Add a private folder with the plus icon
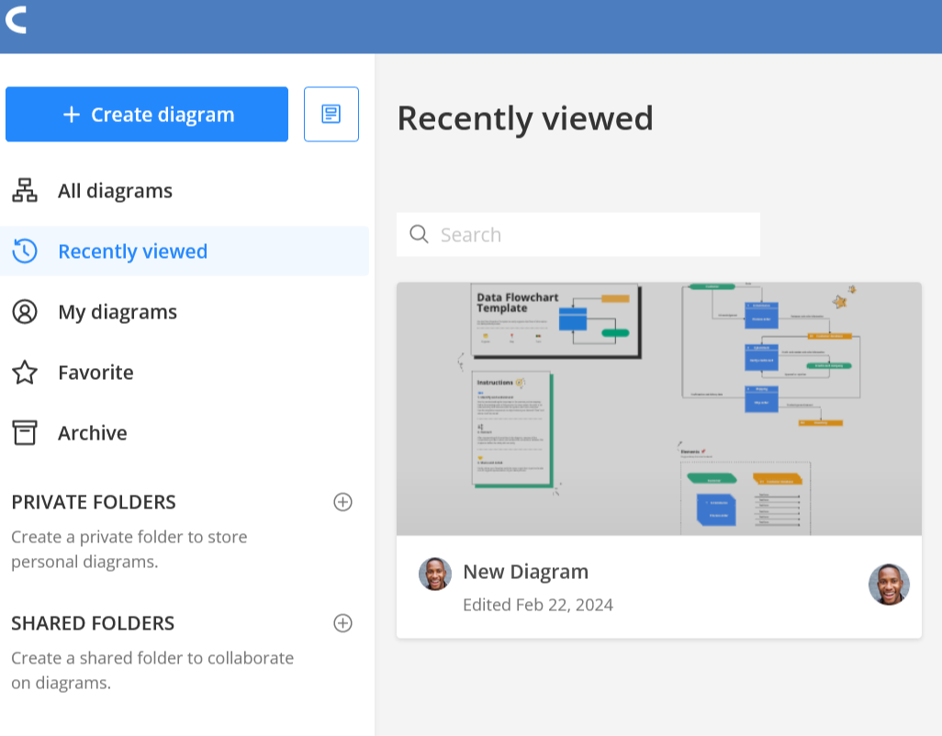Viewport: 942px width, 736px height. tap(342, 502)
